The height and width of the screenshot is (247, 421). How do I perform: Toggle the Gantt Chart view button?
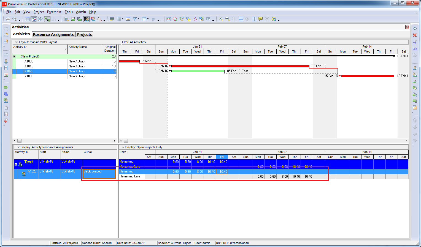34,19
